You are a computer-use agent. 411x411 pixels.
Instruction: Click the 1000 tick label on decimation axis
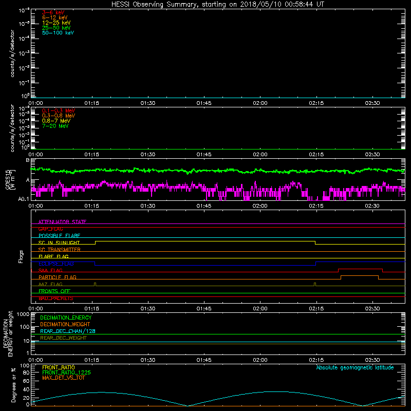[23, 314]
